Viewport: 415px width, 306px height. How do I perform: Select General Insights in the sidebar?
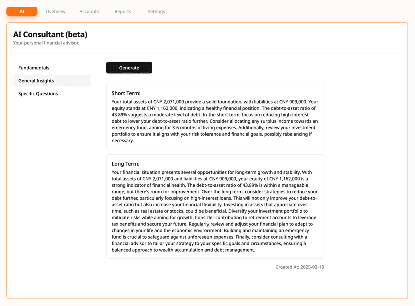pyautogui.click(x=36, y=81)
